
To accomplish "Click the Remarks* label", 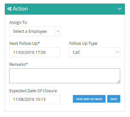I will [x=19, y=65].
